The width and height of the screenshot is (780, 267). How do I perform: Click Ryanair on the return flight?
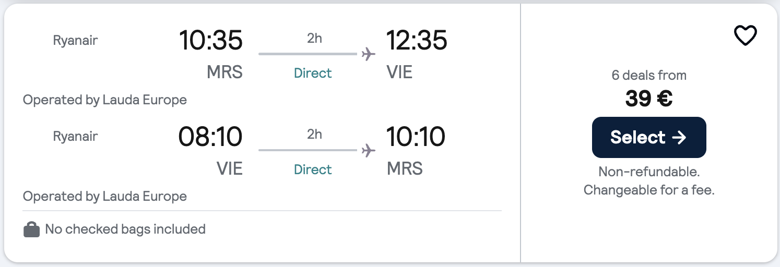pos(75,137)
